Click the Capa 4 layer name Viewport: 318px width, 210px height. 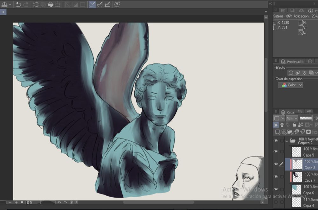pyautogui.click(x=309, y=206)
